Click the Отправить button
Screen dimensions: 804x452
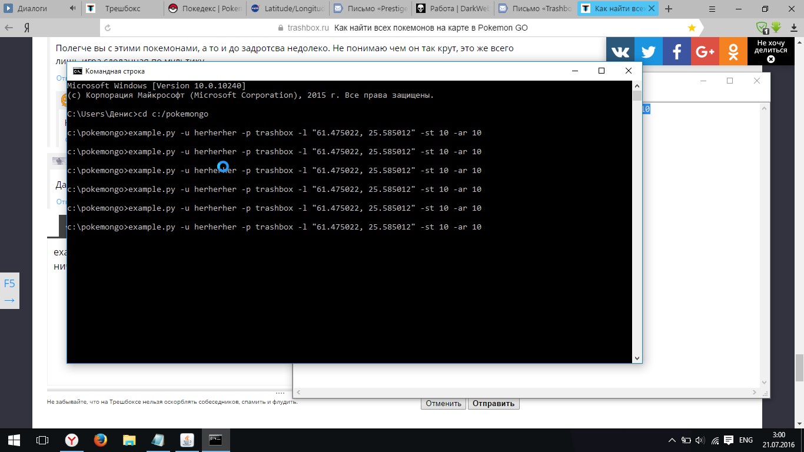(493, 403)
